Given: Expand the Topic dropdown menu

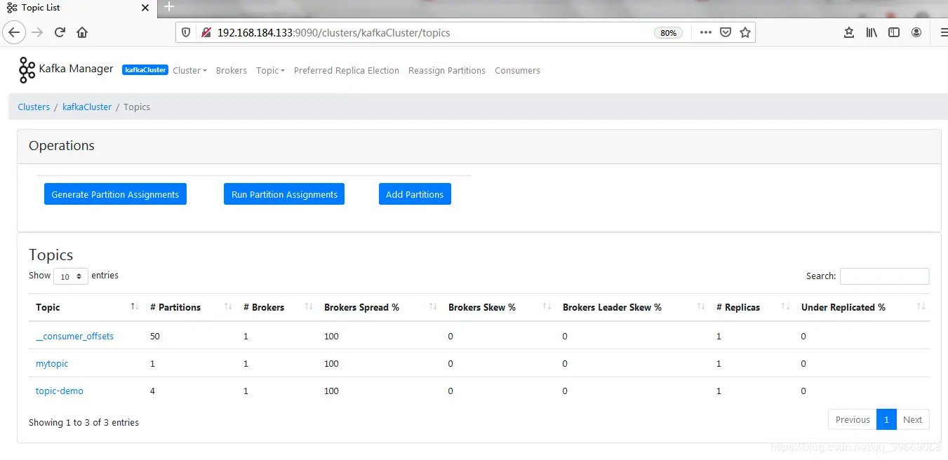Looking at the screenshot, I should click(x=270, y=70).
